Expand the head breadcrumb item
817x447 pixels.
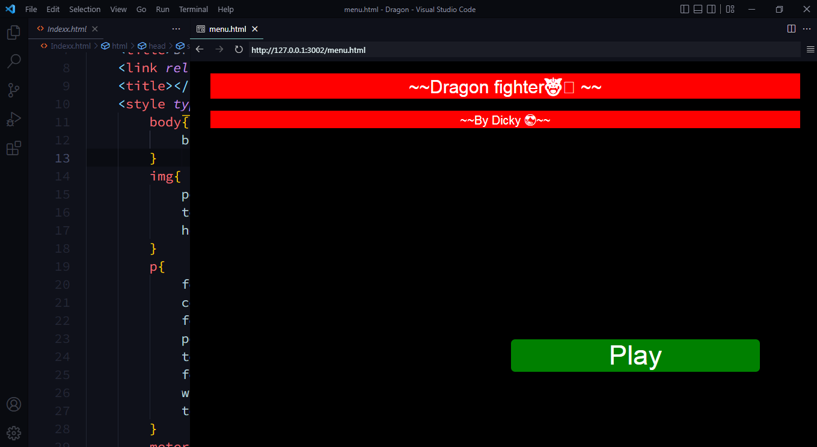click(x=152, y=46)
